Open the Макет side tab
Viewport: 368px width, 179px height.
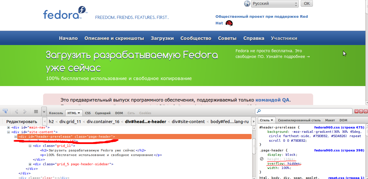point(330,120)
